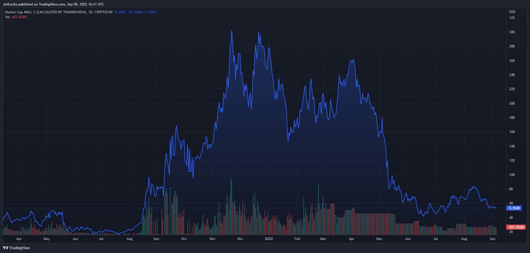530x253 pixels.
Task: Click the 16B price axis label
Action: pos(512,132)
